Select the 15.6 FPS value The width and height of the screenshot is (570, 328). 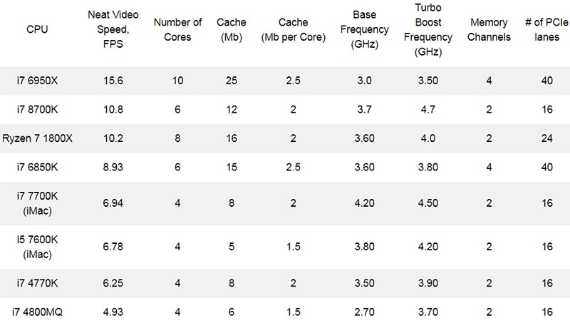pos(113,81)
